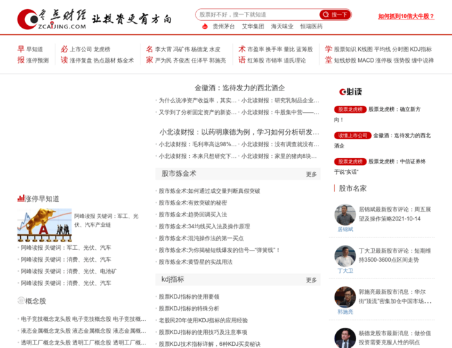Open the MACD menu item

click(x=366, y=61)
